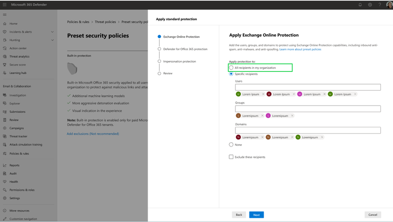
Task: Click the Review icon in sidebar
Action: [4, 120]
